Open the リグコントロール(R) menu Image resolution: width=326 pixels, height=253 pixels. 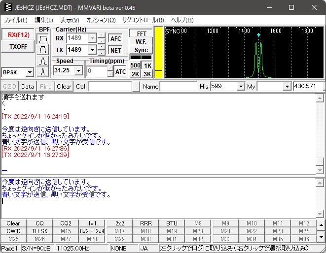click(143, 20)
